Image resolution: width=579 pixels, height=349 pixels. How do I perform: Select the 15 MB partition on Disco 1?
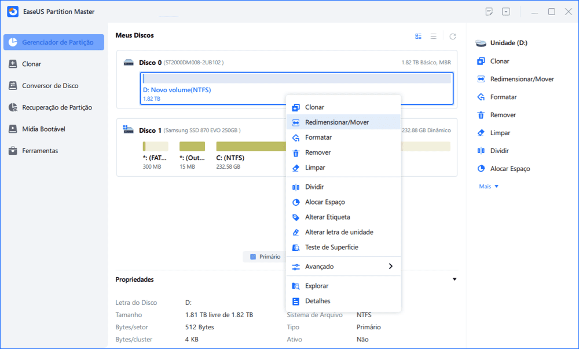coord(192,155)
